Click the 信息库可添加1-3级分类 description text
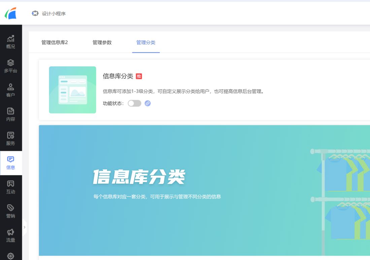 183,91
